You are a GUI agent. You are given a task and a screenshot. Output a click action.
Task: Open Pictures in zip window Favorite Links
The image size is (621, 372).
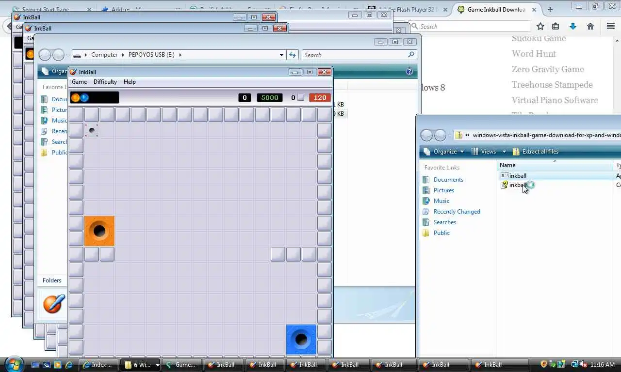443,190
